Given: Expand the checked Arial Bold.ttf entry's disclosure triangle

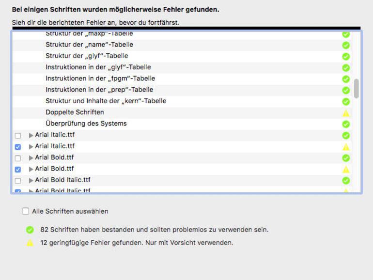Looking at the screenshot, I should point(31,169).
